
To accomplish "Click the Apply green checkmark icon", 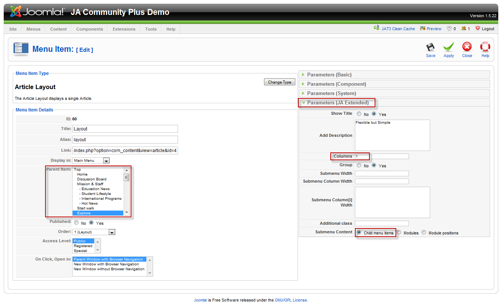I will pos(448,47).
